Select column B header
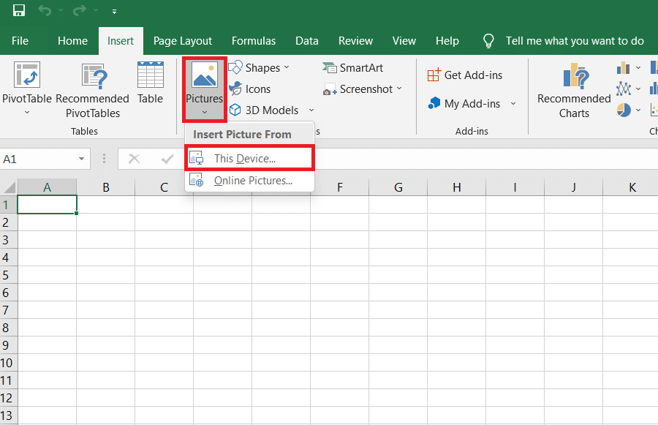658x425 pixels. (106, 187)
